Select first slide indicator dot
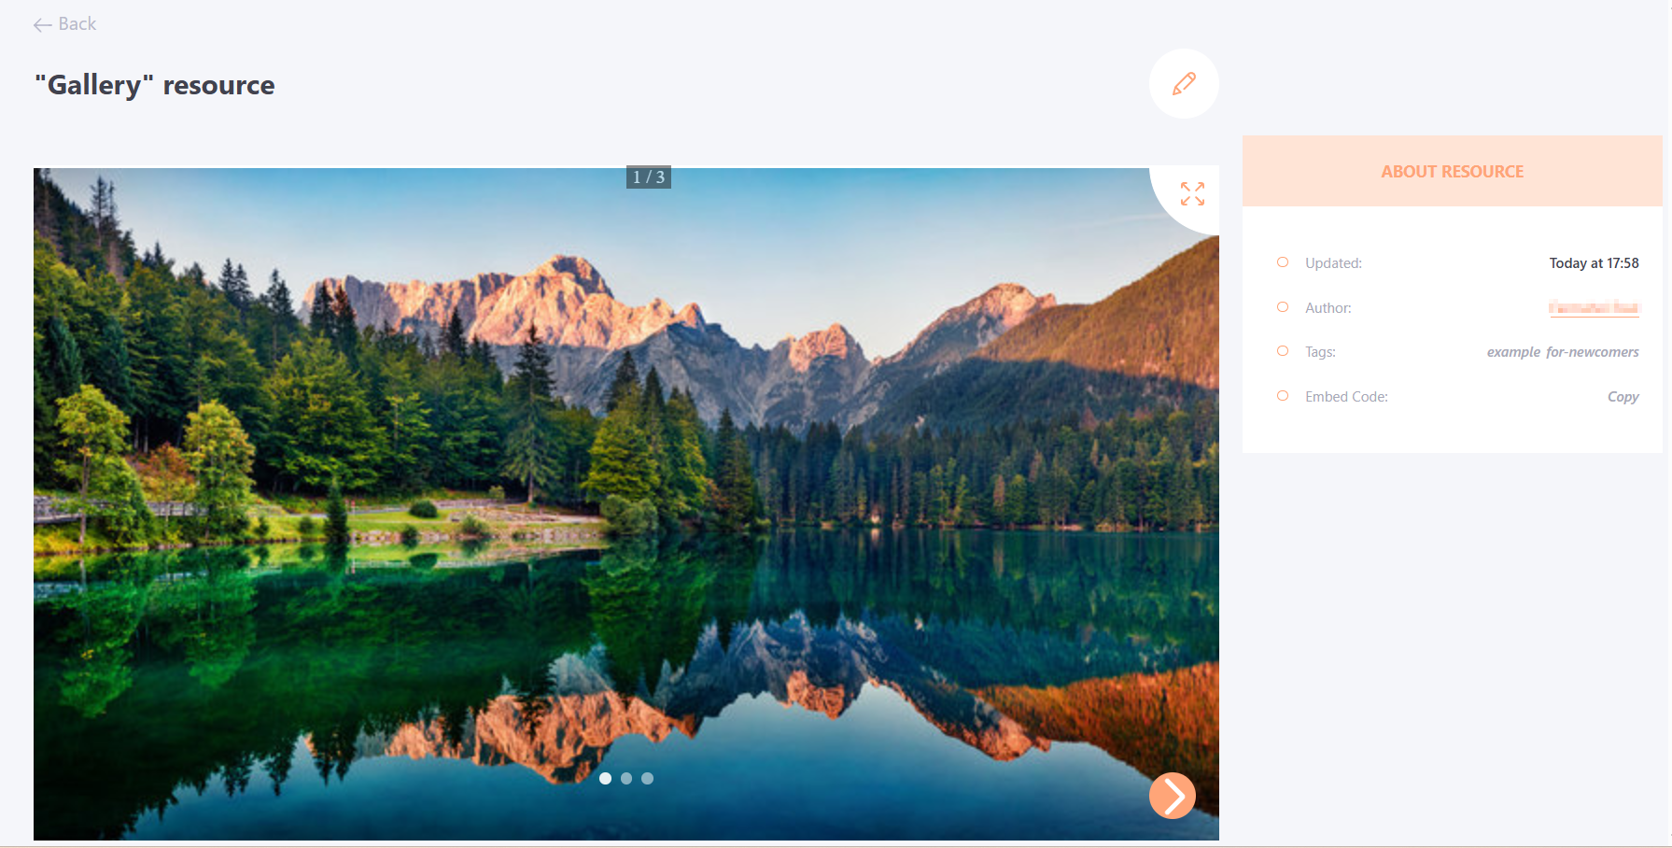The height and width of the screenshot is (848, 1672). tap(605, 778)
